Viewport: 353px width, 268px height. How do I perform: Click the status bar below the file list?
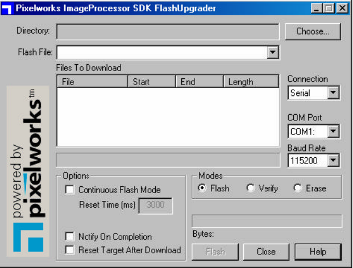168,160
